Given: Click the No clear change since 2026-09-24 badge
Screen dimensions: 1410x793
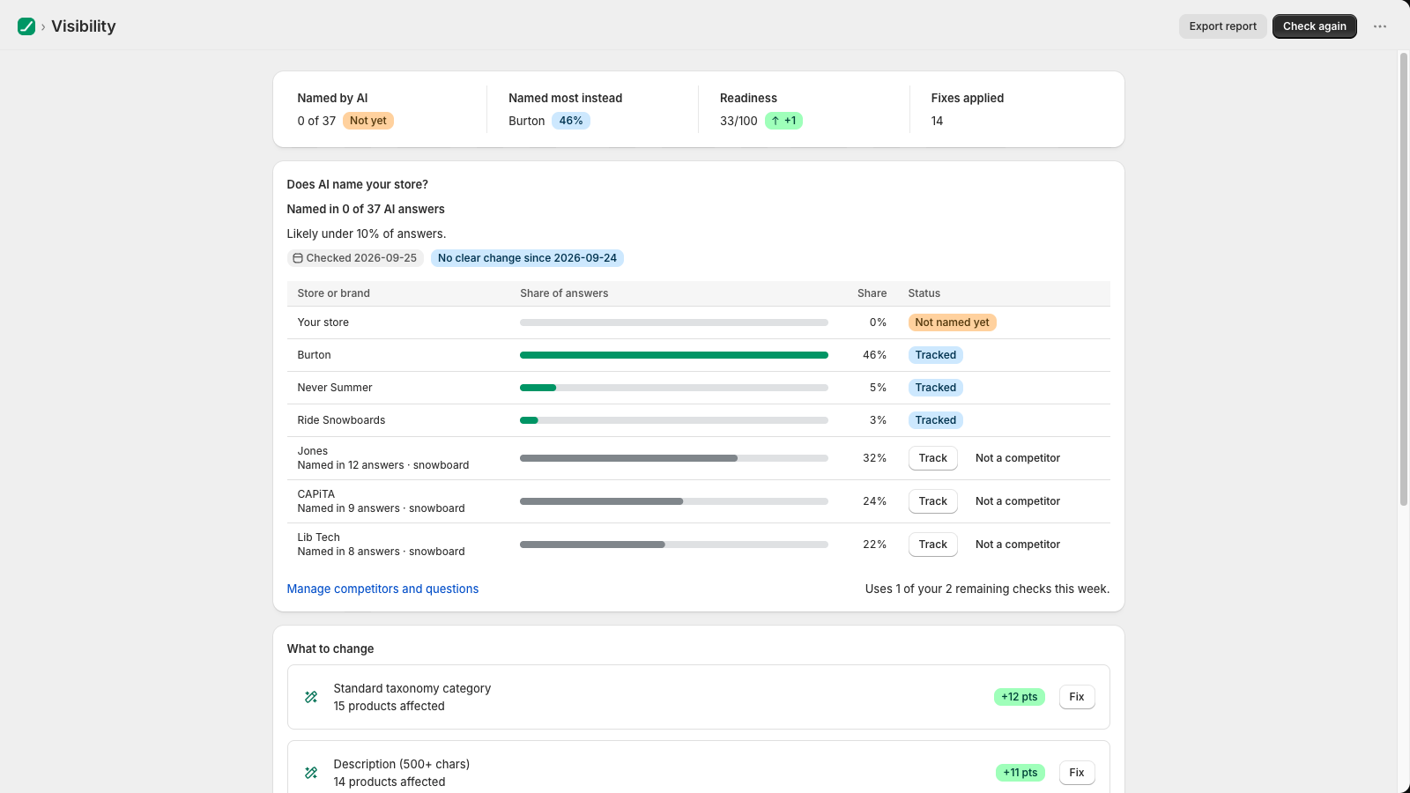Looking at the screenshot, I should point(527,258).
